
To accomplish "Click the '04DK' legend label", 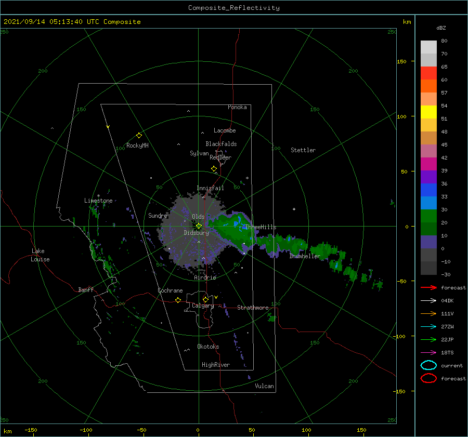I will (x=447, y=301).
